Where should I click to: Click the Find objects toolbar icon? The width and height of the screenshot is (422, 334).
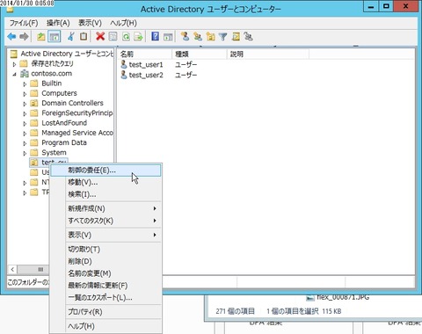236,37
